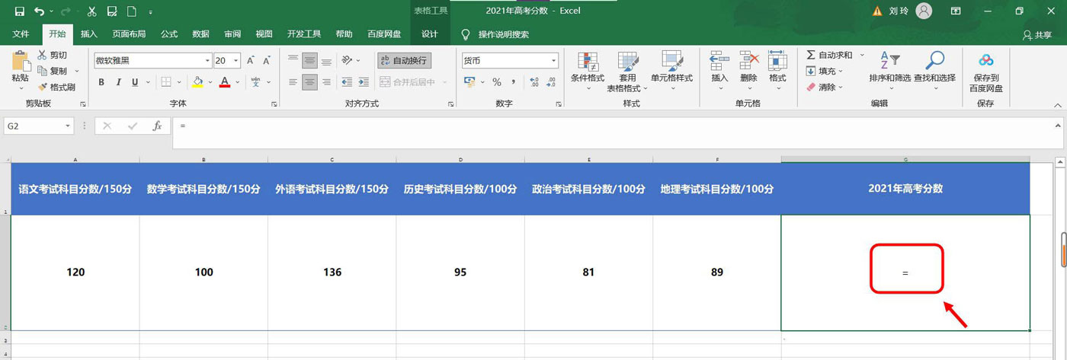
Task: Cut selection with 剪切
Action: (53, 56)
